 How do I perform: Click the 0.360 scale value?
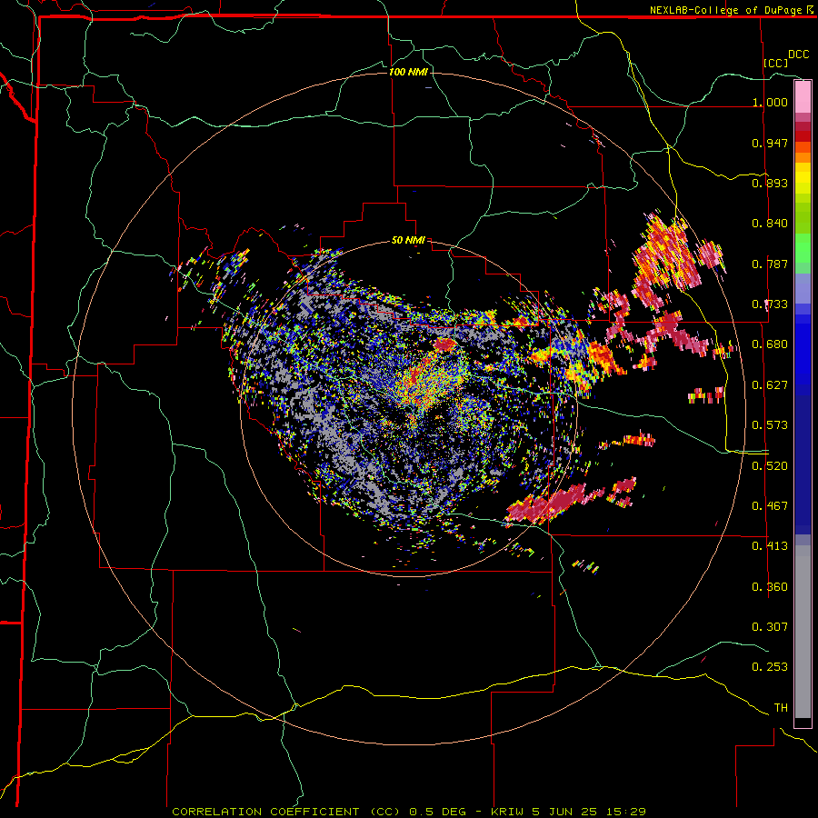click(770, 587)
